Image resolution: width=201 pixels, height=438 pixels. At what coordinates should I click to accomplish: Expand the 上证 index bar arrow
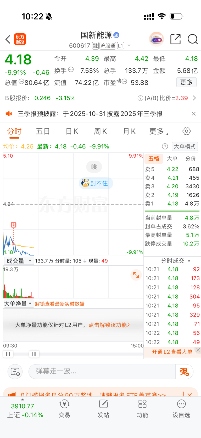(23, 399)
